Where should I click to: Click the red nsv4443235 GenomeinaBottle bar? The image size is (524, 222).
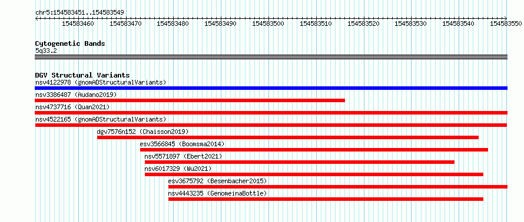(x=326, y=199)
